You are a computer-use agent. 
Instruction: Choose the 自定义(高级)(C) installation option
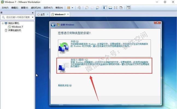pyautogui.click(x=104, y=65)
